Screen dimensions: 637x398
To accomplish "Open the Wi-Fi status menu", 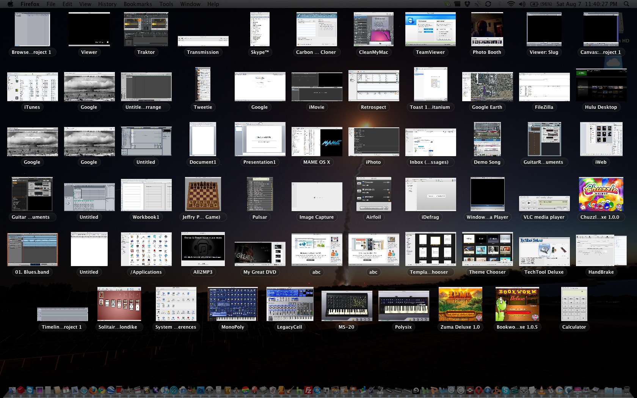I will [511, 4].
